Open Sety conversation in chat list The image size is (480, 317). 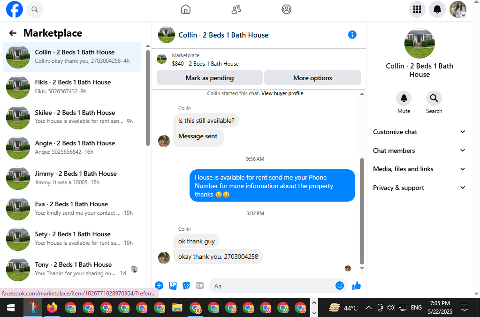tap(72, 239)
